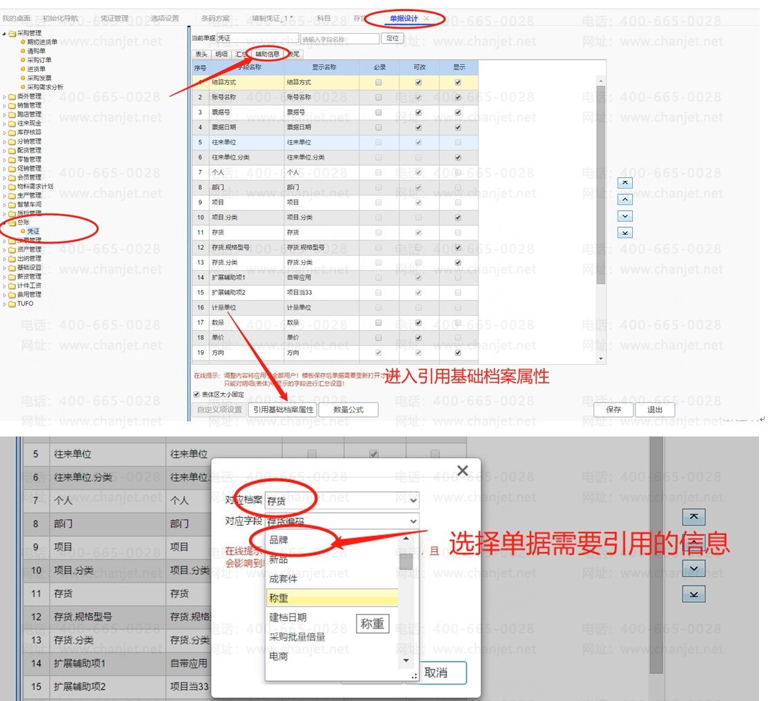Select 采购订单 item in navigation tree
Screen dimensions: 768x701
click(39, 60)
